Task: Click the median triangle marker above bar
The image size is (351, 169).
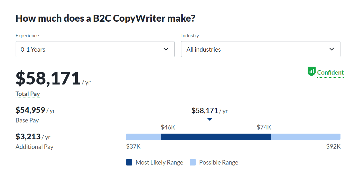Action: (209, 119)
